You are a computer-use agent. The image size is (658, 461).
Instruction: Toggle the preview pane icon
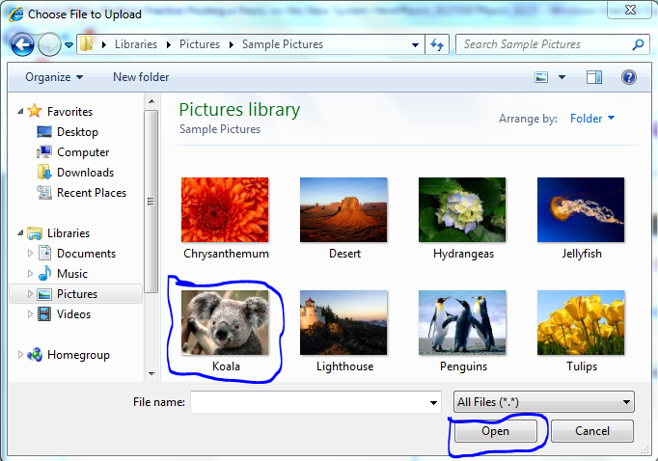tap(594, 77)
